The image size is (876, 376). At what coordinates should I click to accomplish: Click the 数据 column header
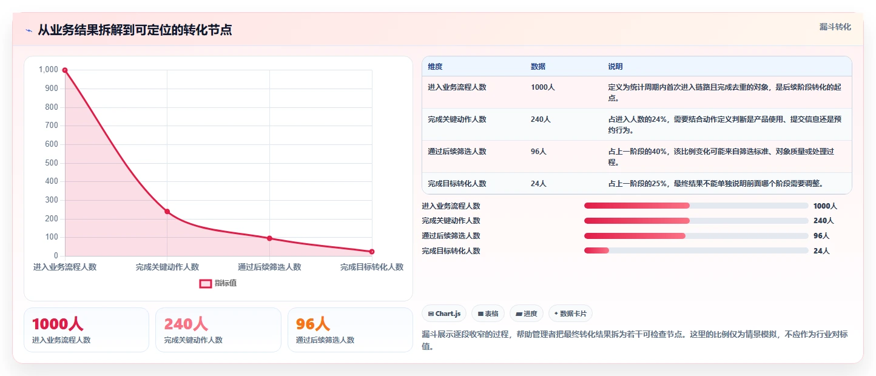tap(538, 67)
